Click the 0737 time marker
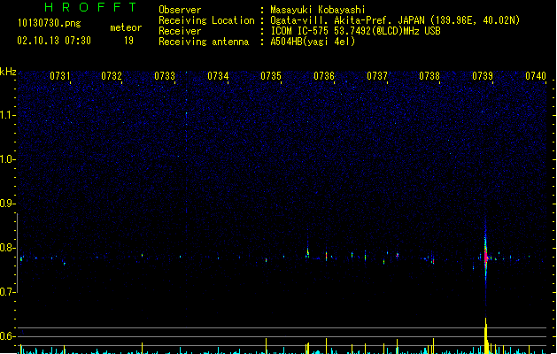The image size is (557, 354). [377, 76]
